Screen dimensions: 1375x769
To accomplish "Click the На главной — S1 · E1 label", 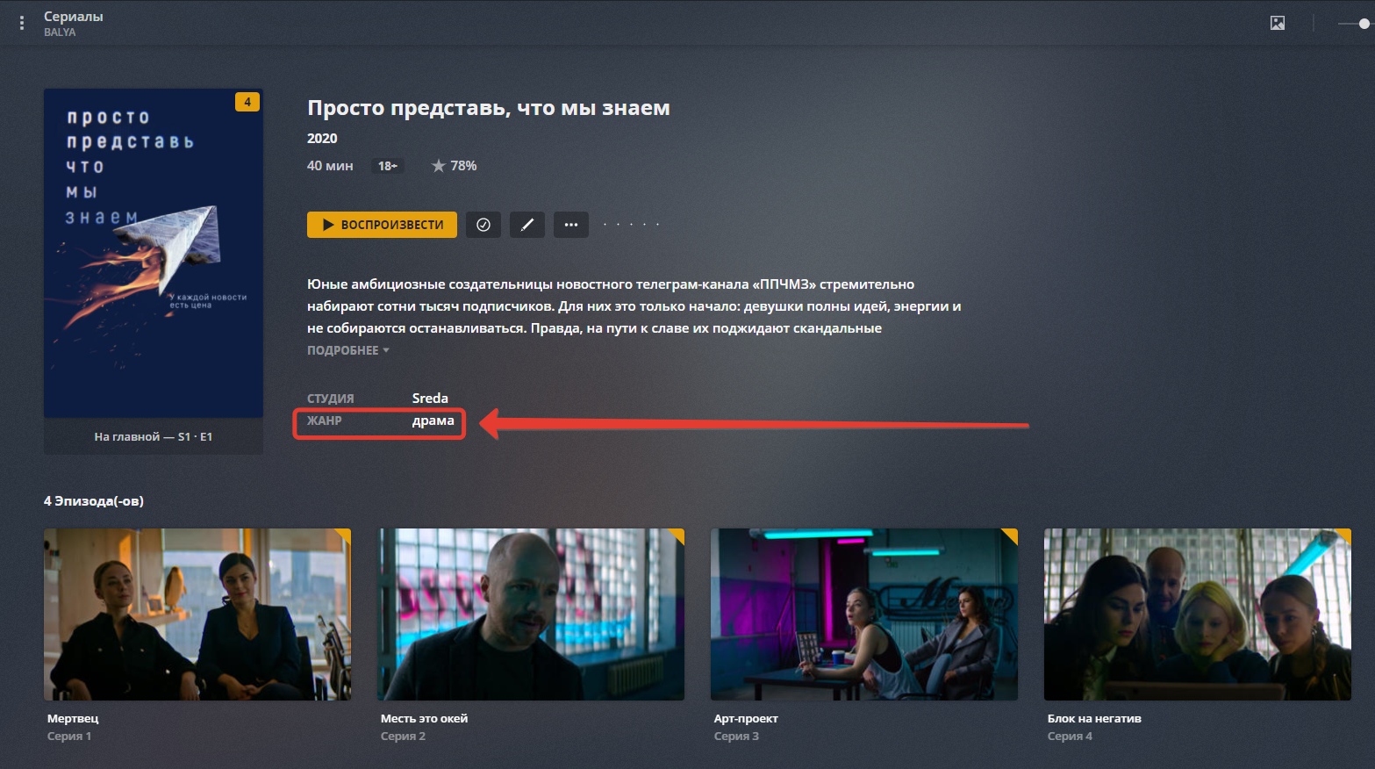I will [x=154, y=436].
